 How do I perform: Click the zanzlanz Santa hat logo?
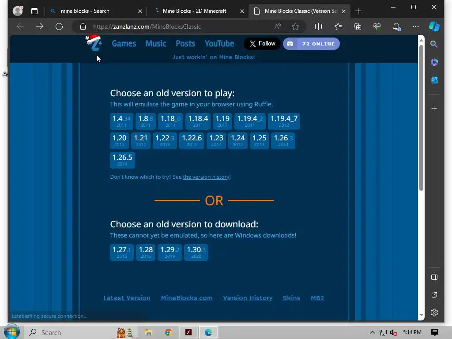click(94, 43)
